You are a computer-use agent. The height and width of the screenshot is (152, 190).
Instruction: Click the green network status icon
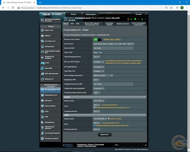[x=135, y=19]
